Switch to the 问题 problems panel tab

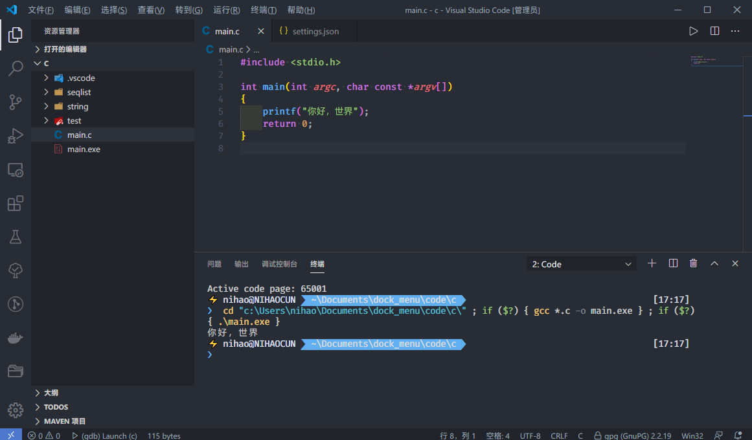point(214,264)
